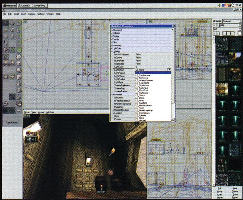Open the 3D viewport's View menu
This screenshot has height=200, width=243.
[x=34, y=112]
